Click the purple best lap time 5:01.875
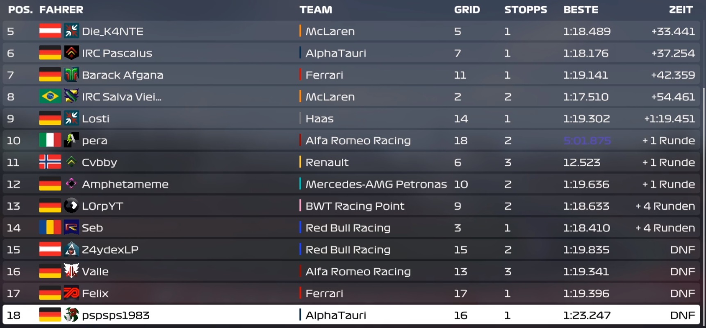 coord(587,140)
